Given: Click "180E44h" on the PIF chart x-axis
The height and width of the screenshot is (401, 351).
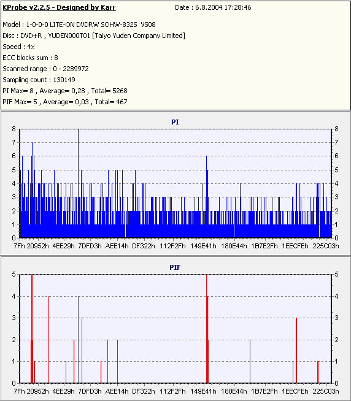Looking at the screenshot, I should pos(234,391).
